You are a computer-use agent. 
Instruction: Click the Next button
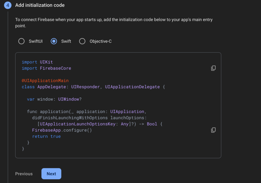[x=51, y=174]
